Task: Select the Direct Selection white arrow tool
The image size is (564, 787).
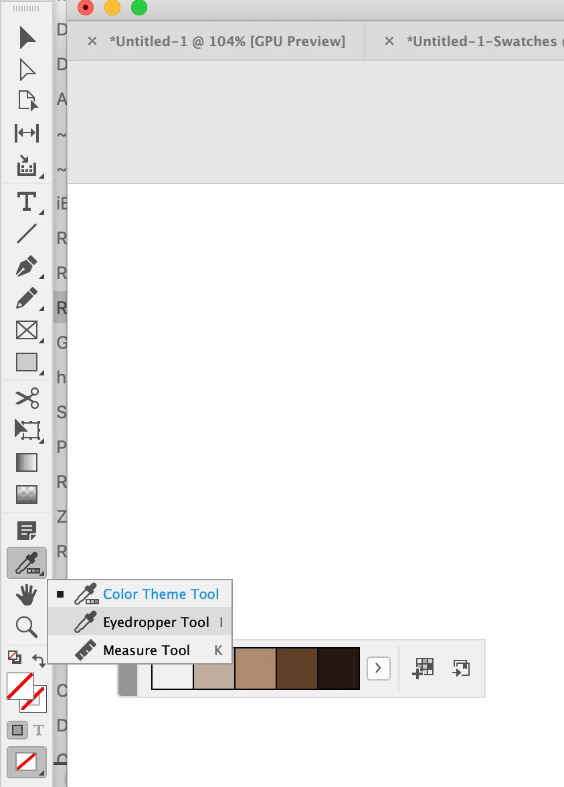Action: (x=27, y=70)
